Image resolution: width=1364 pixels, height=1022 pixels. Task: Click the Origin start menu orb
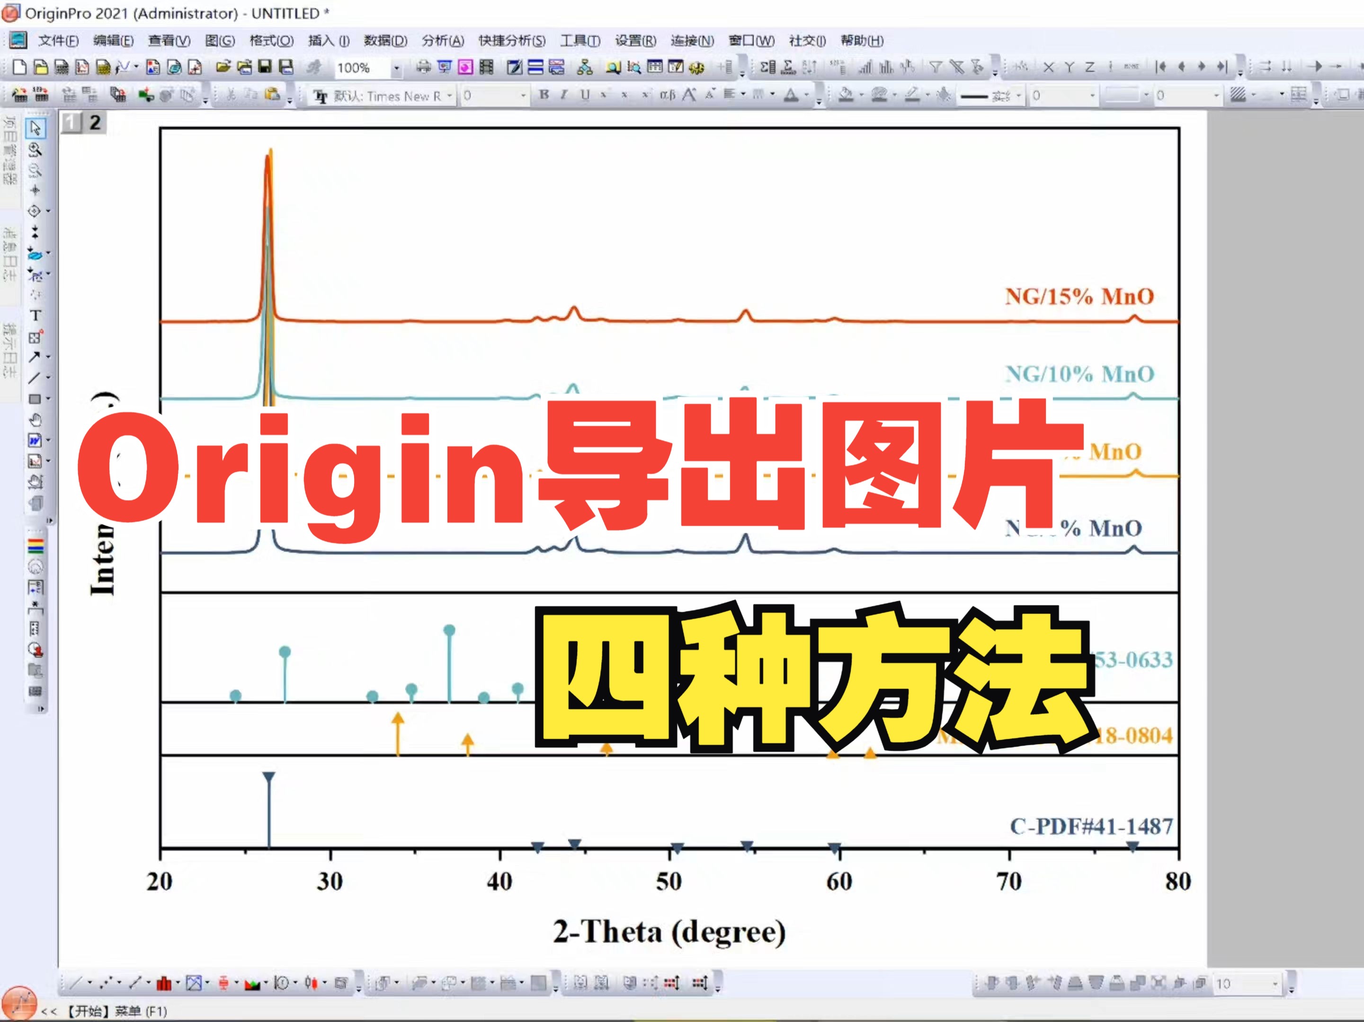coord(20,1003)
